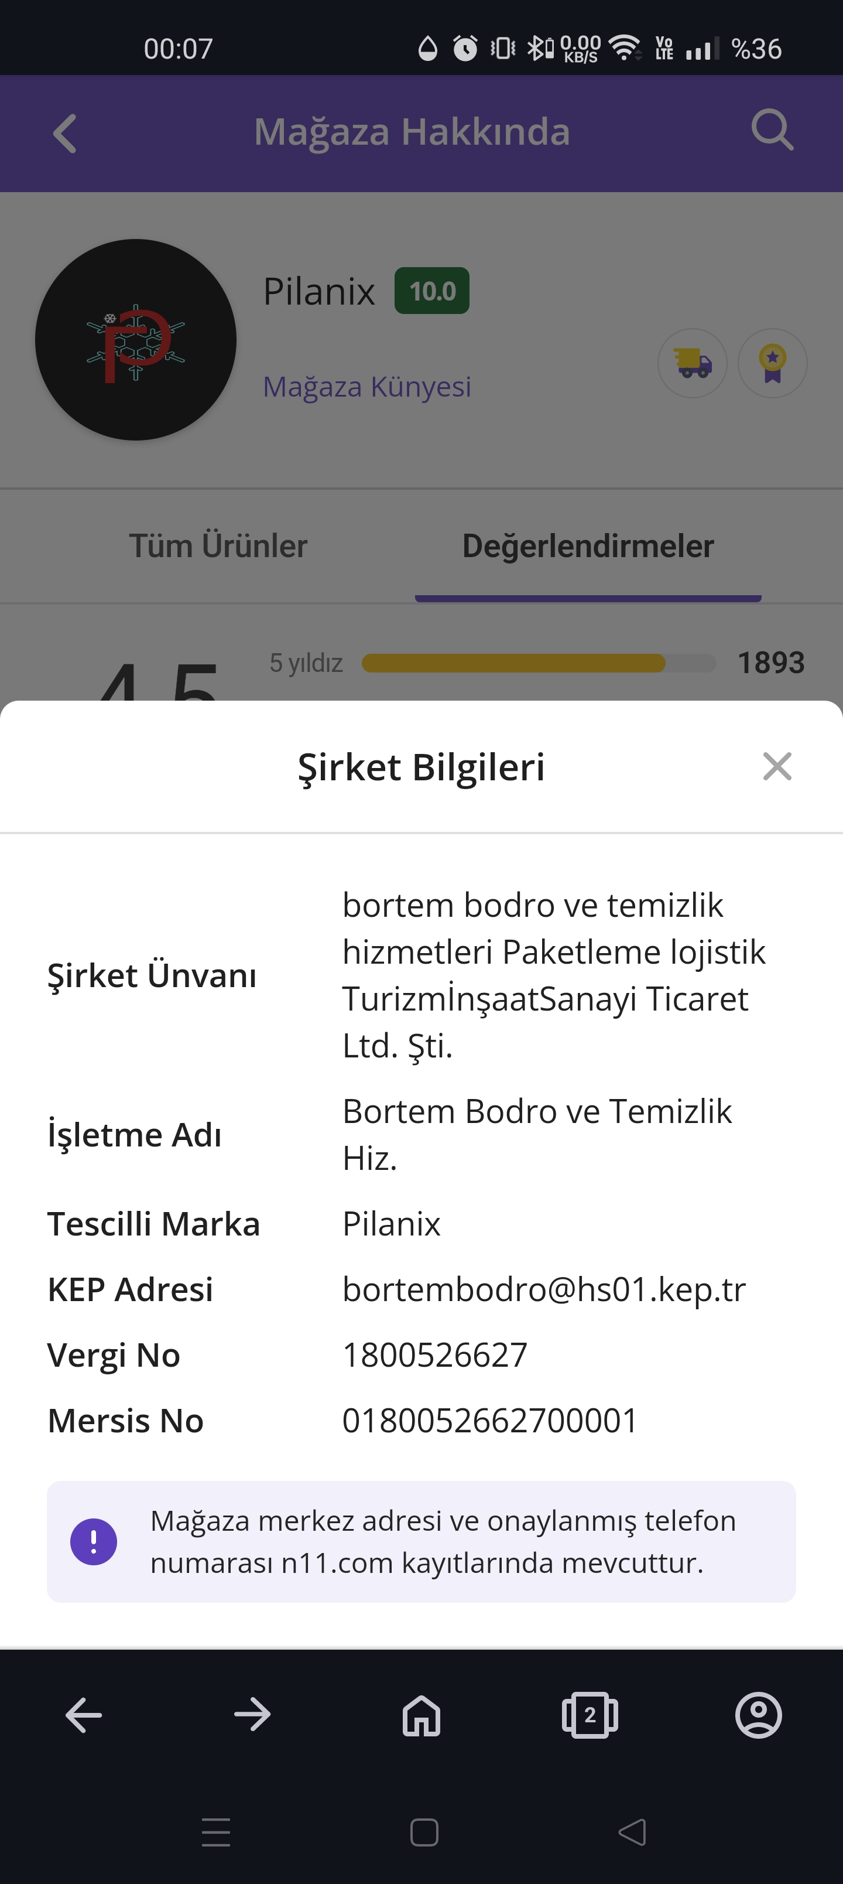The image size is (843, 1884).
Task: Tap the Android recent apps button
Action: point(215,1832)
